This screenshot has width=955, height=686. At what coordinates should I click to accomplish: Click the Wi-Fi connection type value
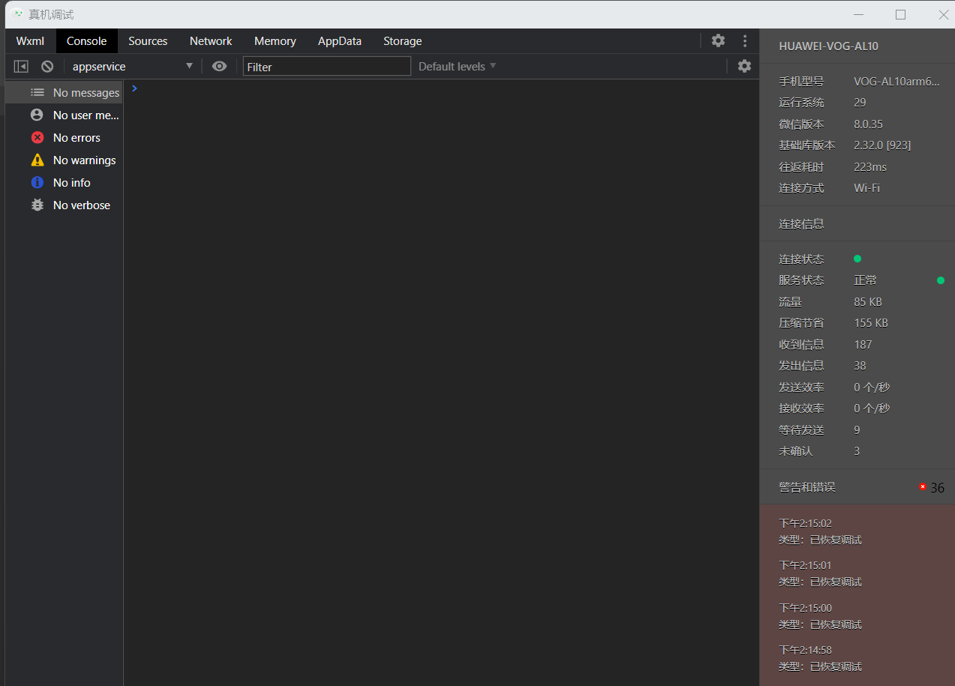click(866, 188)
